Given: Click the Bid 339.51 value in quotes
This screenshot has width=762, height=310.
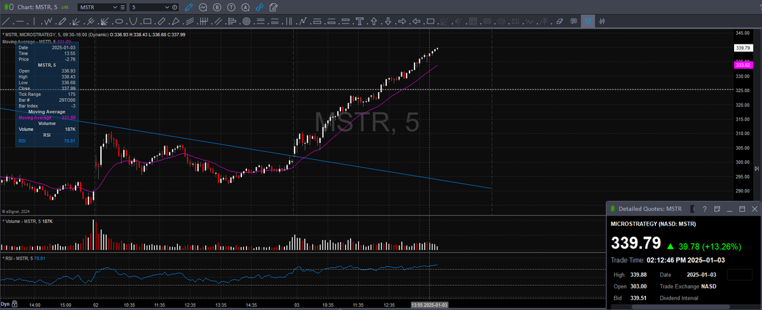Looking at the screenshot, I should (639, 298).
